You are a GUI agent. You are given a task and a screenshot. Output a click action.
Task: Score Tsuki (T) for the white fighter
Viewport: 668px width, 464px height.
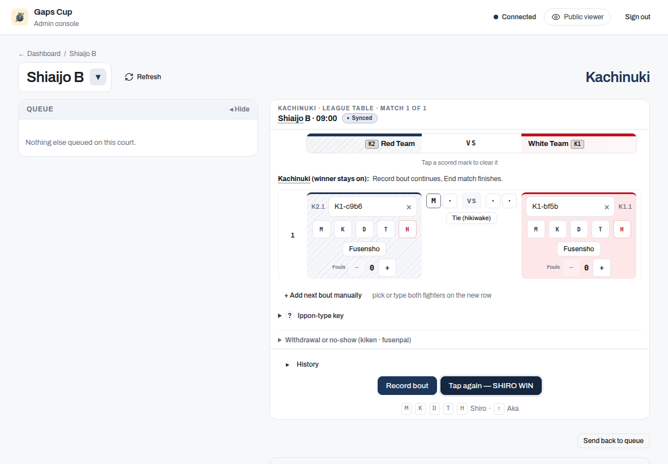(600, 229)
